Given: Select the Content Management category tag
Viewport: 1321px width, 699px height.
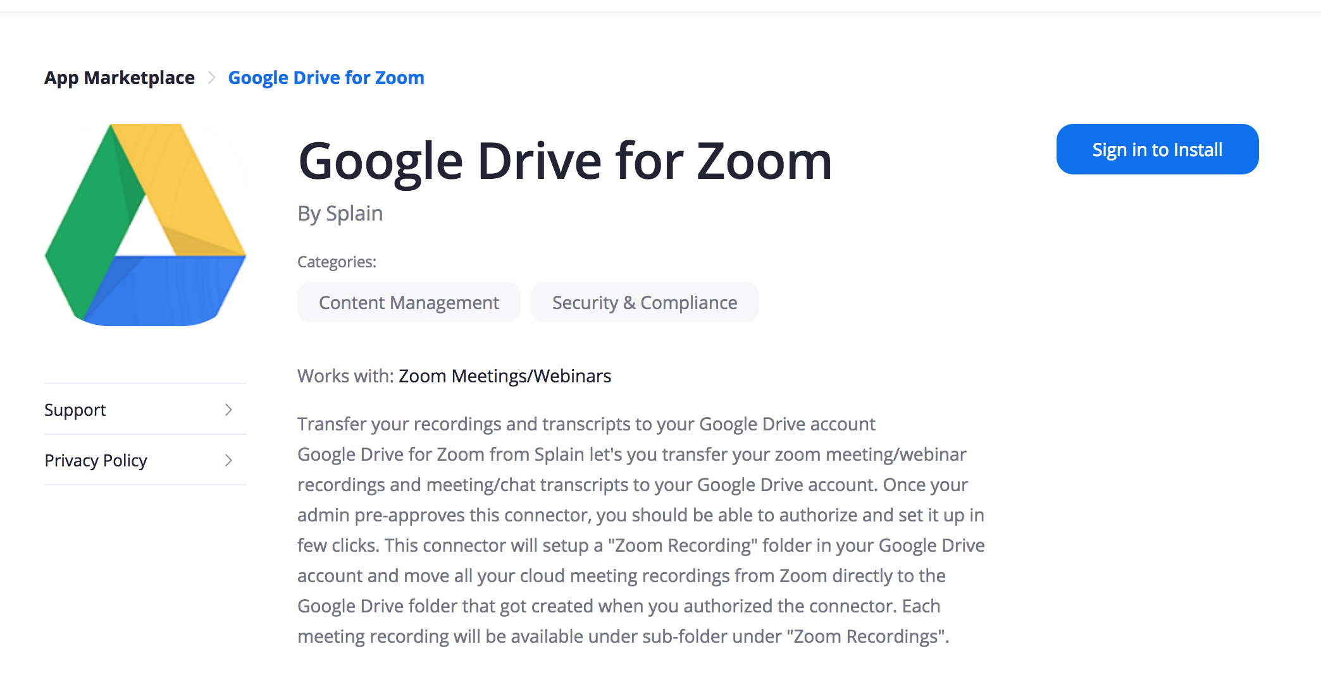Looking at the screenshot, I should (x=409, y=303).
